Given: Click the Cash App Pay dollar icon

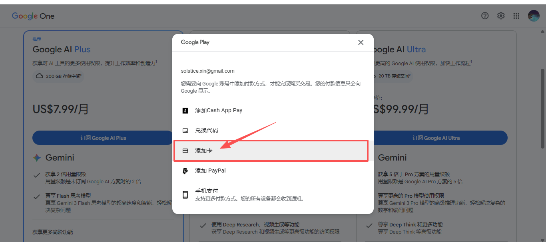Looking at the screenshot, I should pos(185,111).
